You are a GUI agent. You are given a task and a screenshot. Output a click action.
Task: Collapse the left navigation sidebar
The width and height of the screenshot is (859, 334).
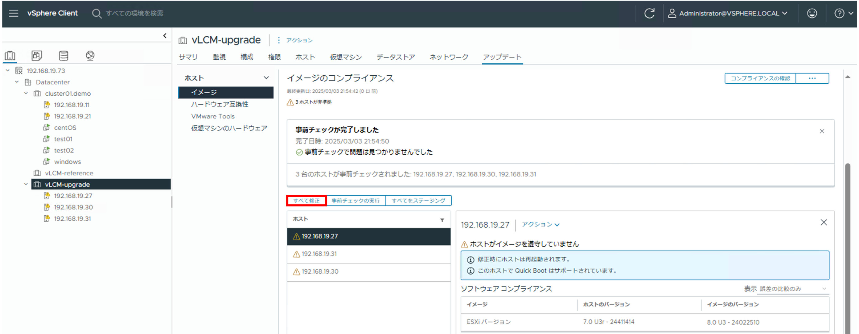165,36
